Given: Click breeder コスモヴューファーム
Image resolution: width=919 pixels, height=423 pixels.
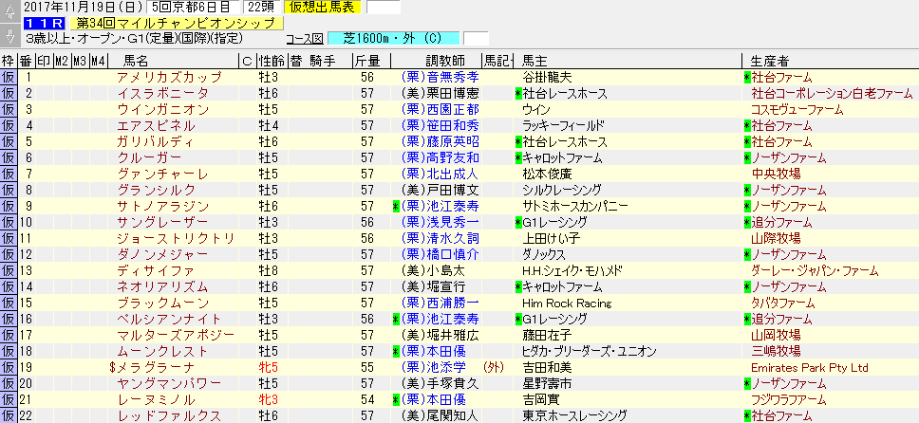Looking at the screenshot, I should pyautogui.click(x=797, y=110).
